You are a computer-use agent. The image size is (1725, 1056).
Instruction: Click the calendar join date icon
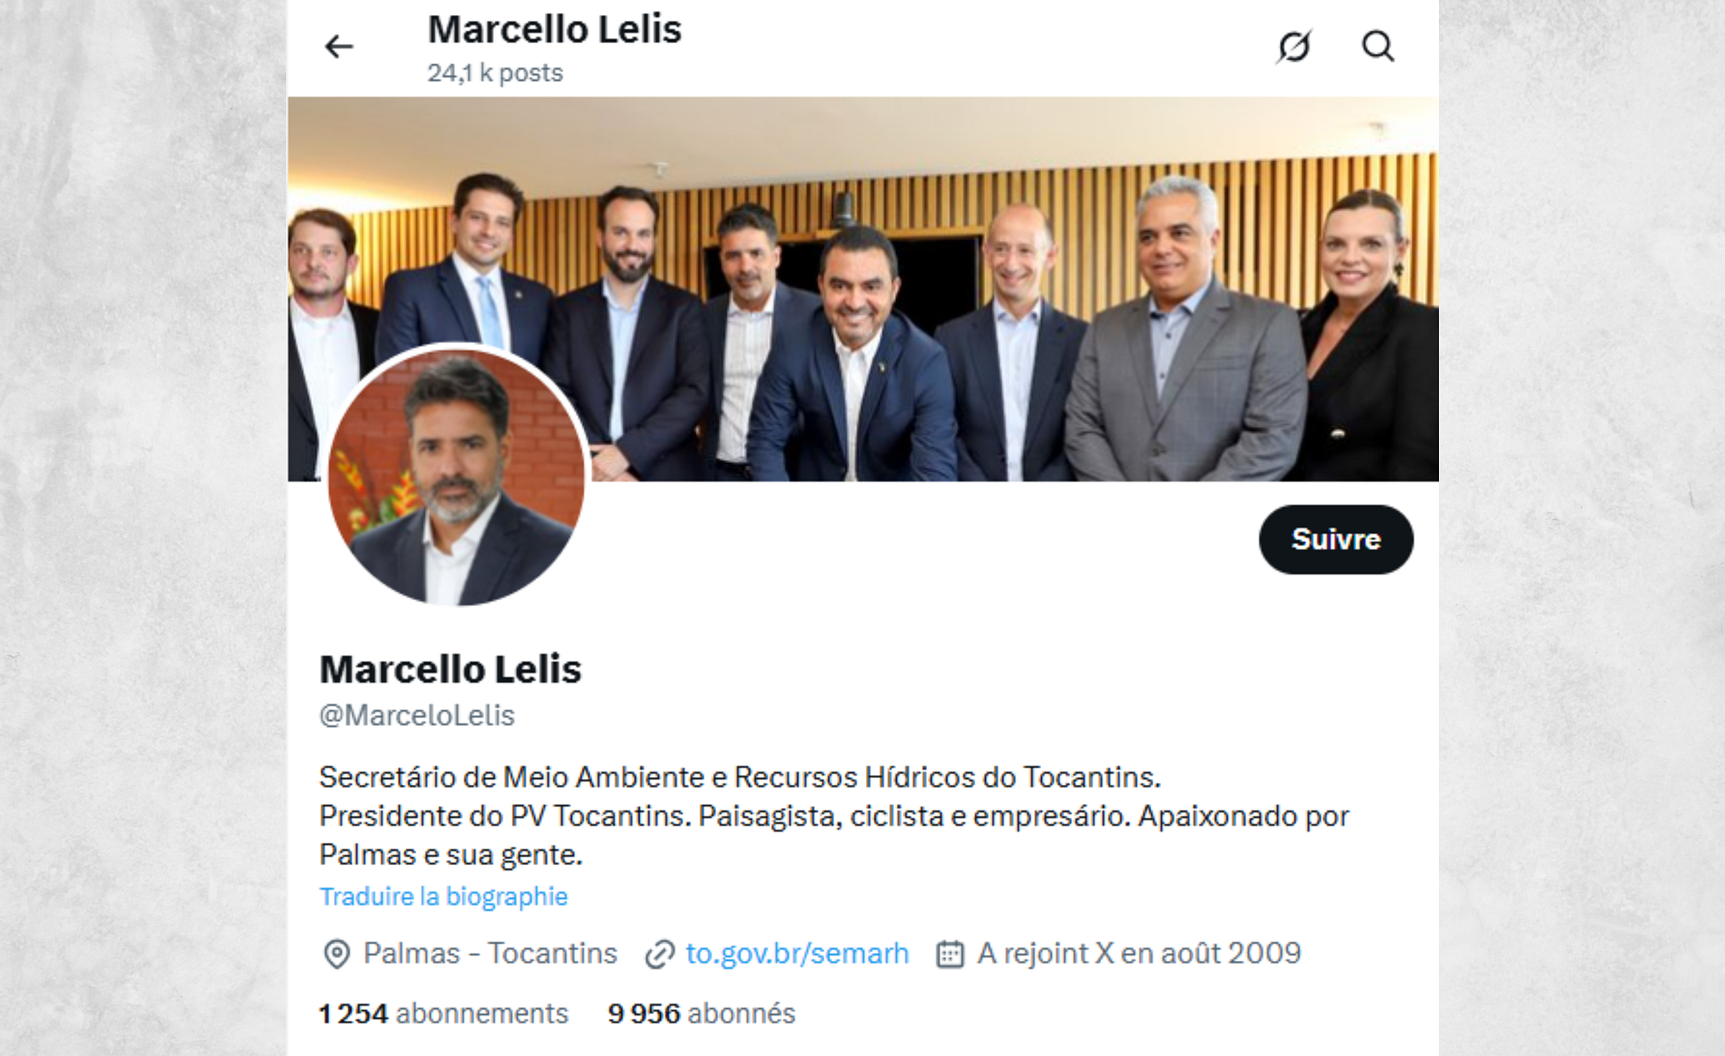click(x=950, y=954)
